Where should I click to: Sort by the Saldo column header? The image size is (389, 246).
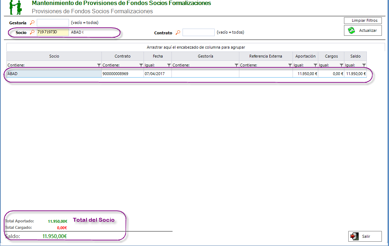[x=355, y=56]
